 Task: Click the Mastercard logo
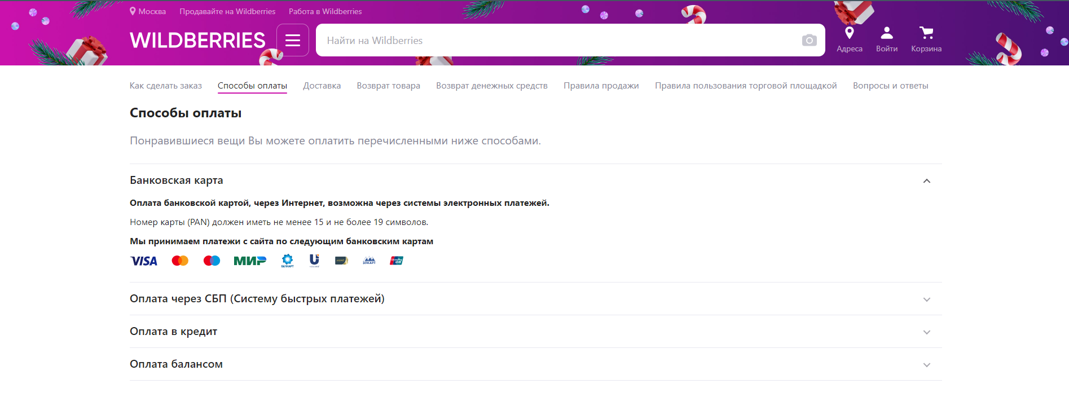pyautogui.click(x=180, y=261)
